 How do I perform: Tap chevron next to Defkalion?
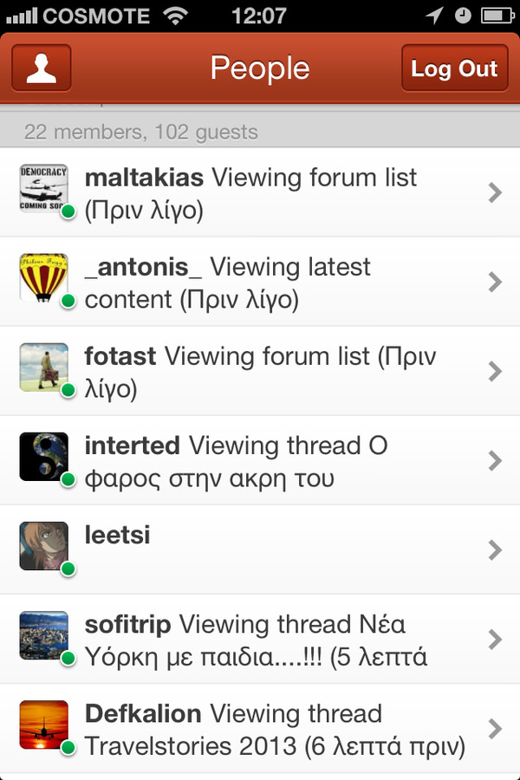(x=495, y=729)
